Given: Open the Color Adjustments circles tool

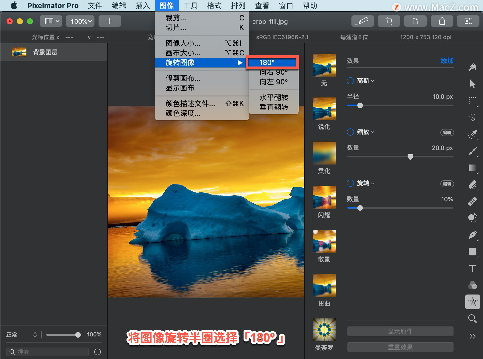Looking at the screenshot, I should point(472,285).
